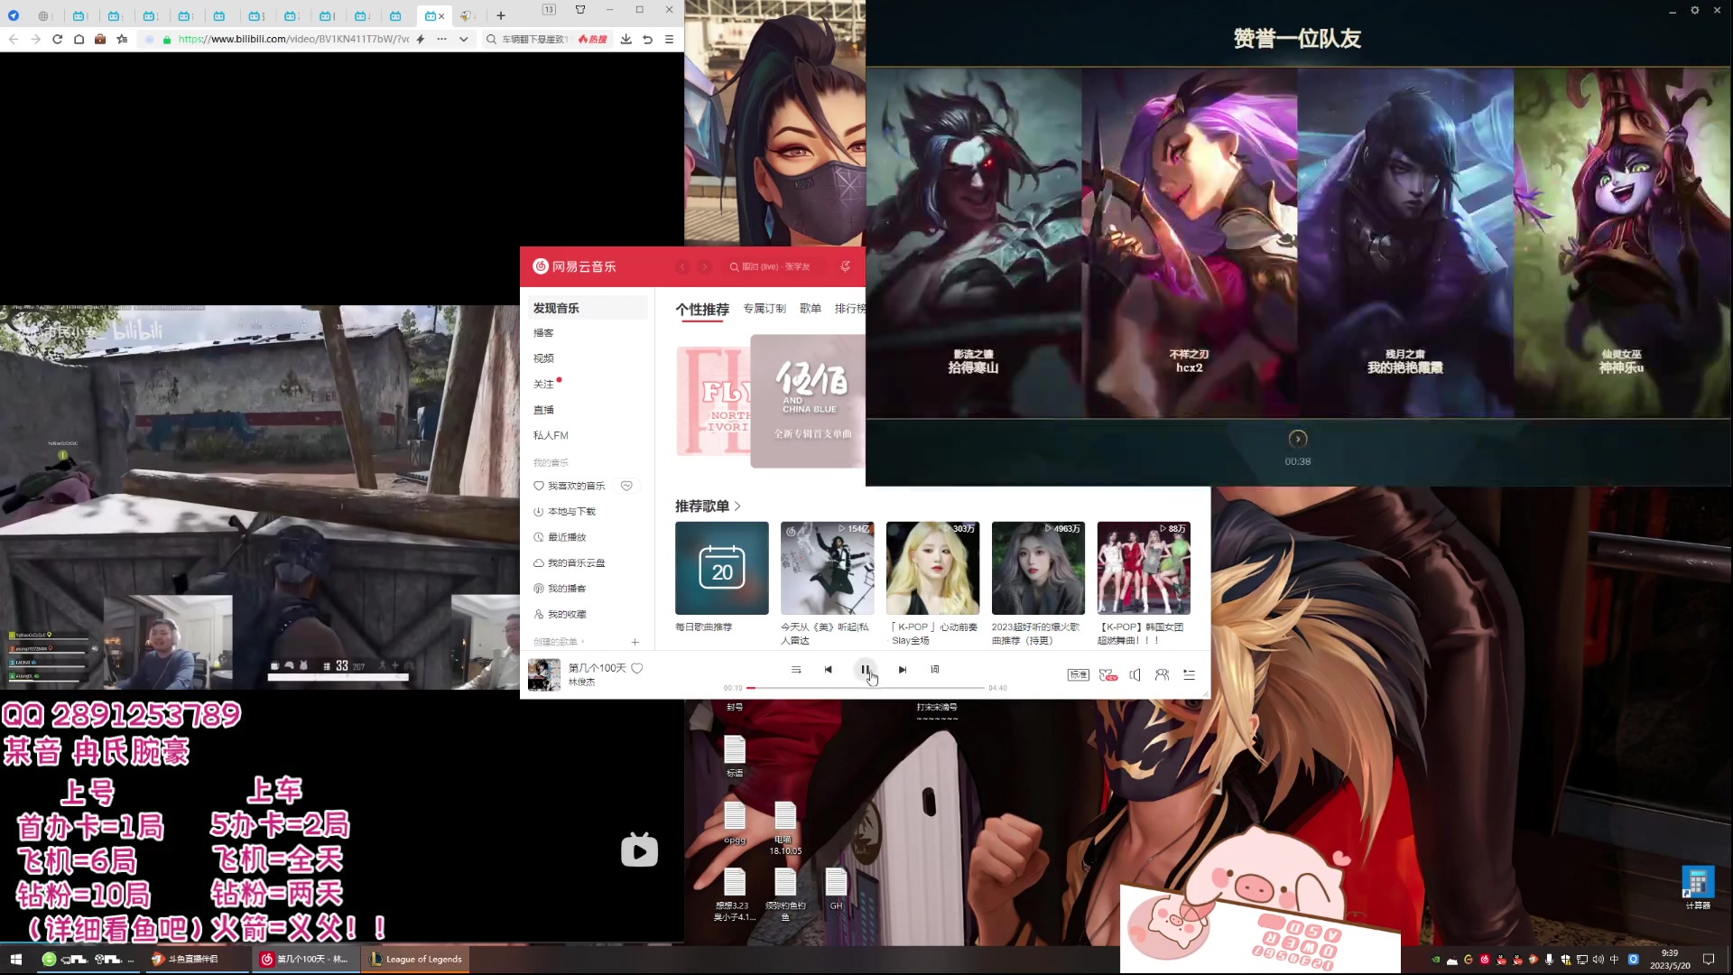Viewport: 1733px width, 975px height.
Task: Click NetEase music search box
Action: coord(774,267)
